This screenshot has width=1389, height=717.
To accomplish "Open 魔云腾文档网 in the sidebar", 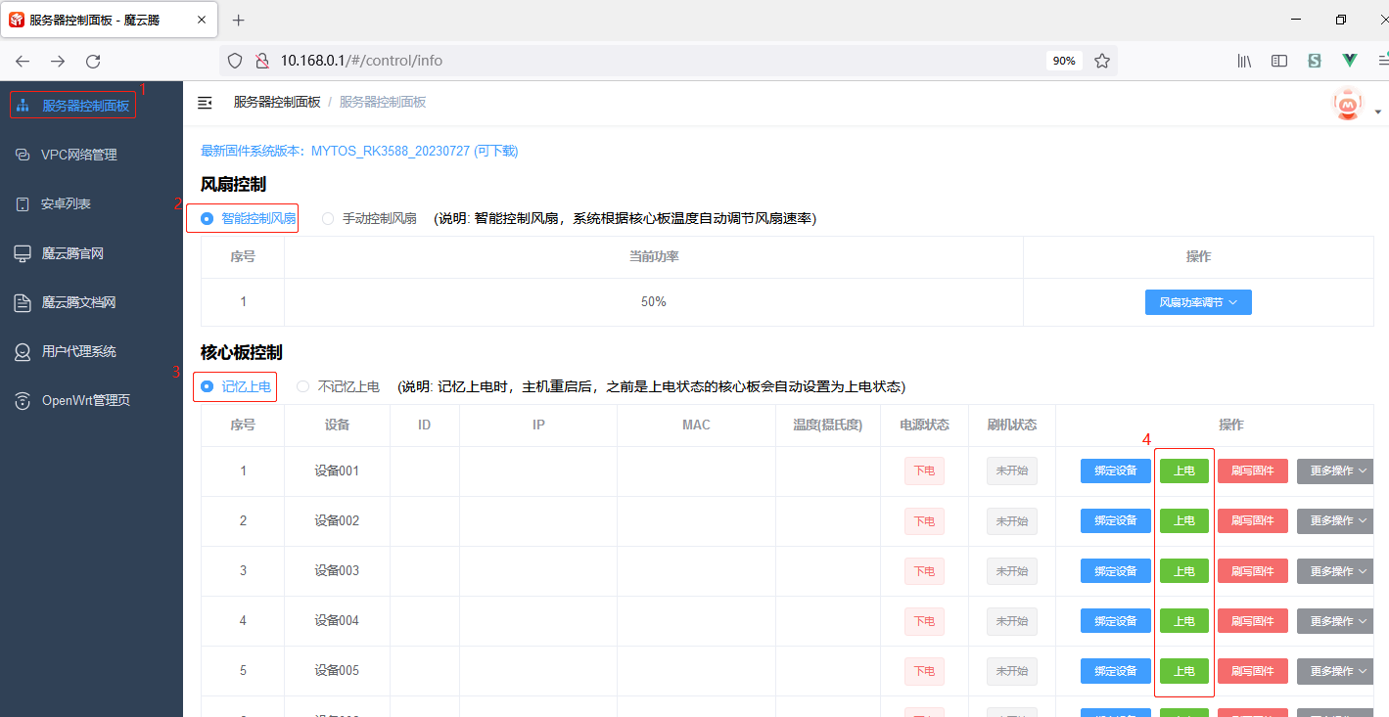I will (78, 303).
